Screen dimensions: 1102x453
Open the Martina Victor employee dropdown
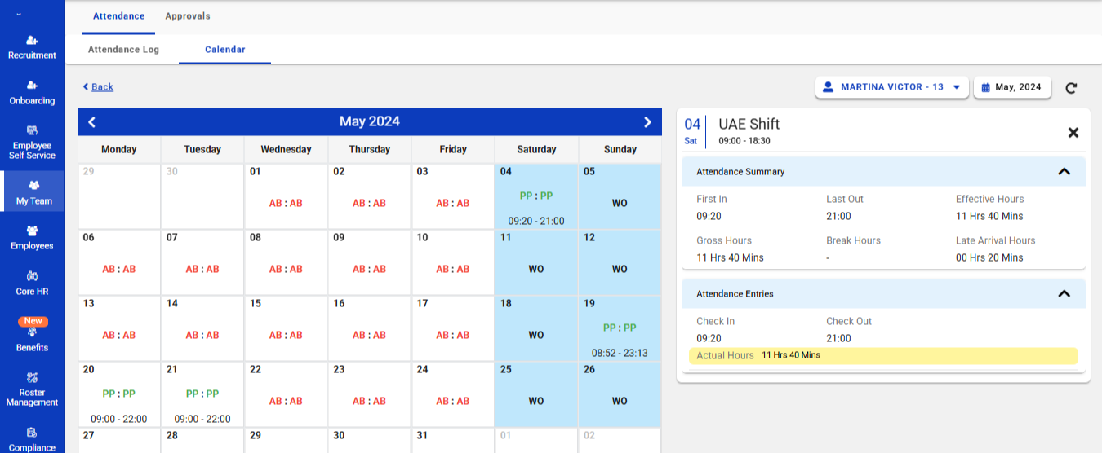click(x=891, y=87)
